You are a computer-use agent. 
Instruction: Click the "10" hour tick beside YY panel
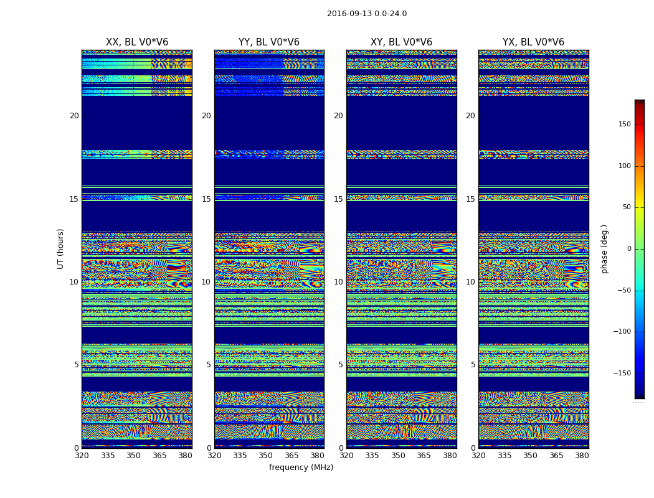206,282
